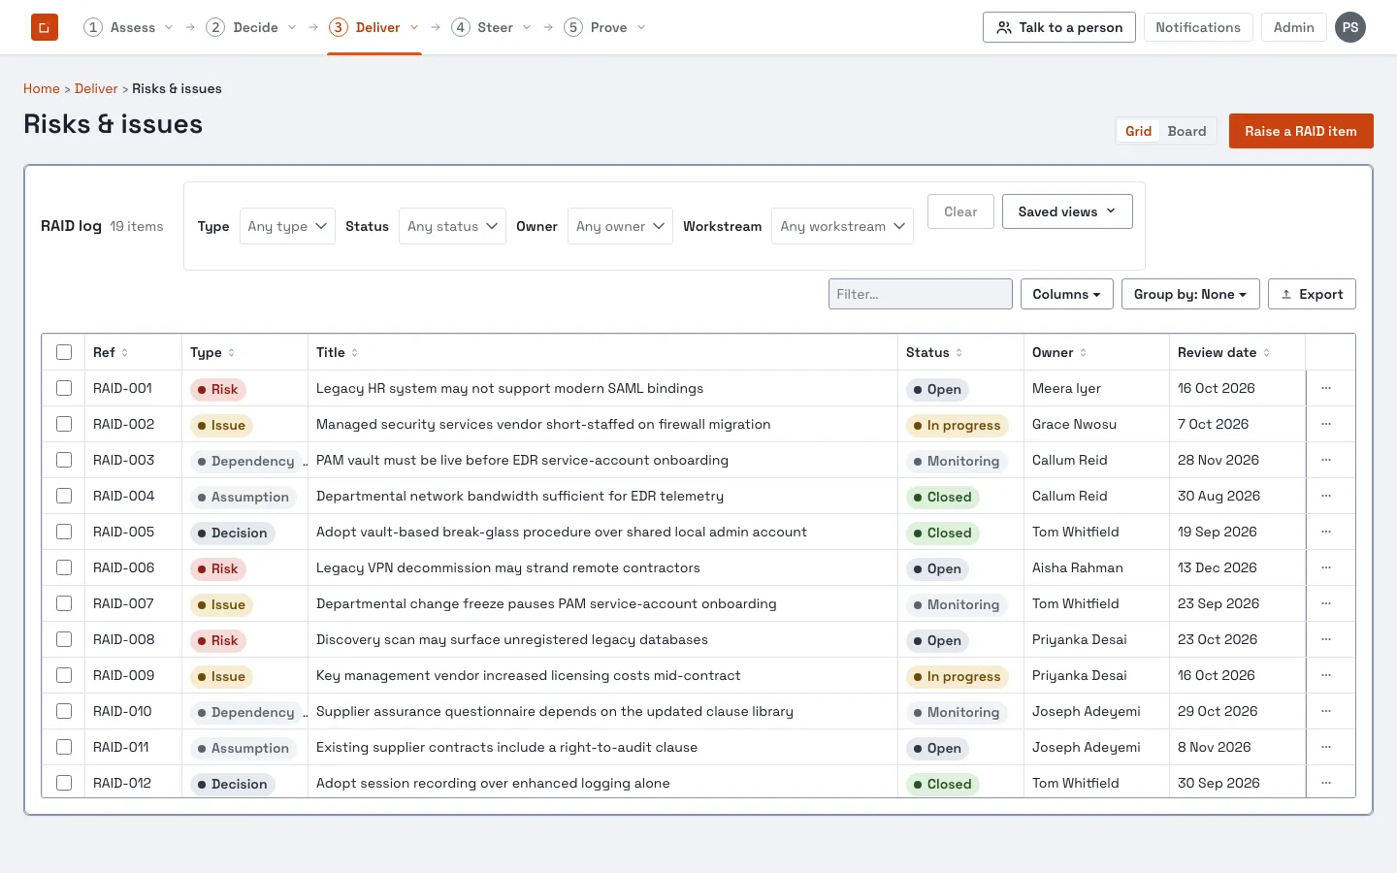Open row actions for RAID-005
Image resolution: width=1397 pixels, height=873 pixels.
pos(1326,532)
